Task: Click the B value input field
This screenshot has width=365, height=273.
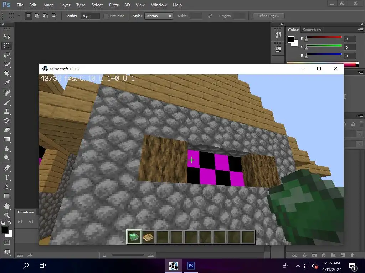Action: point(350,56)
